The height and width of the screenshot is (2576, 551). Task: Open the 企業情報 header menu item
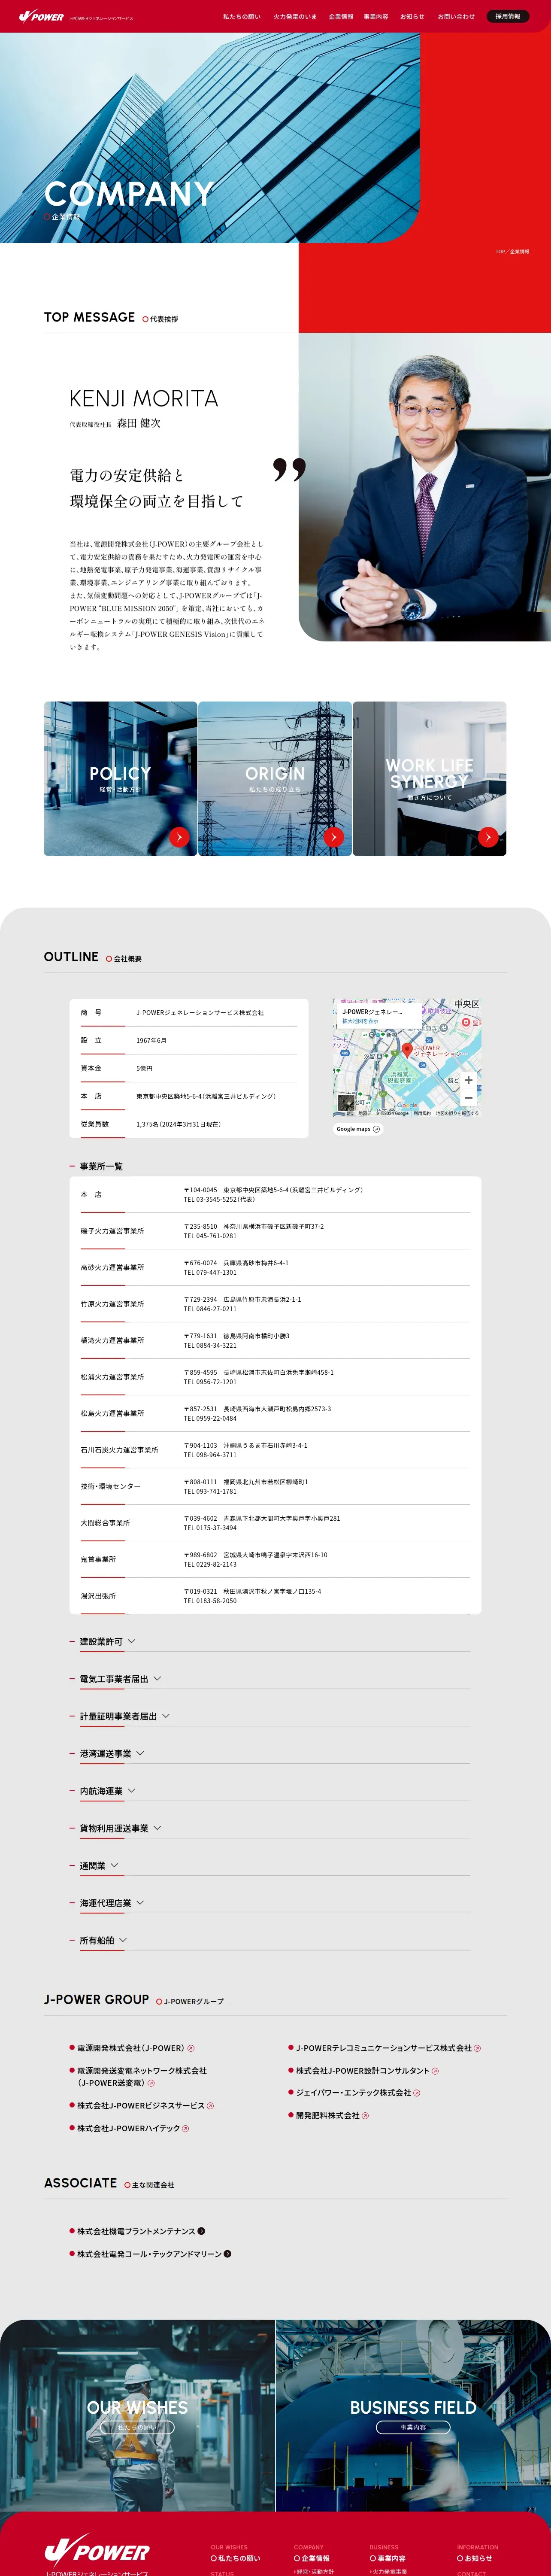(341, 17)
